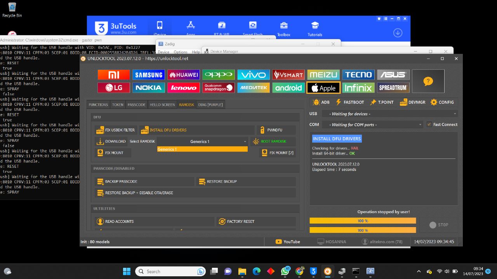497x279 pixels.
Task: Switch to the TOKEN tab
Action: pyautogui.click(x=118, y=105)
